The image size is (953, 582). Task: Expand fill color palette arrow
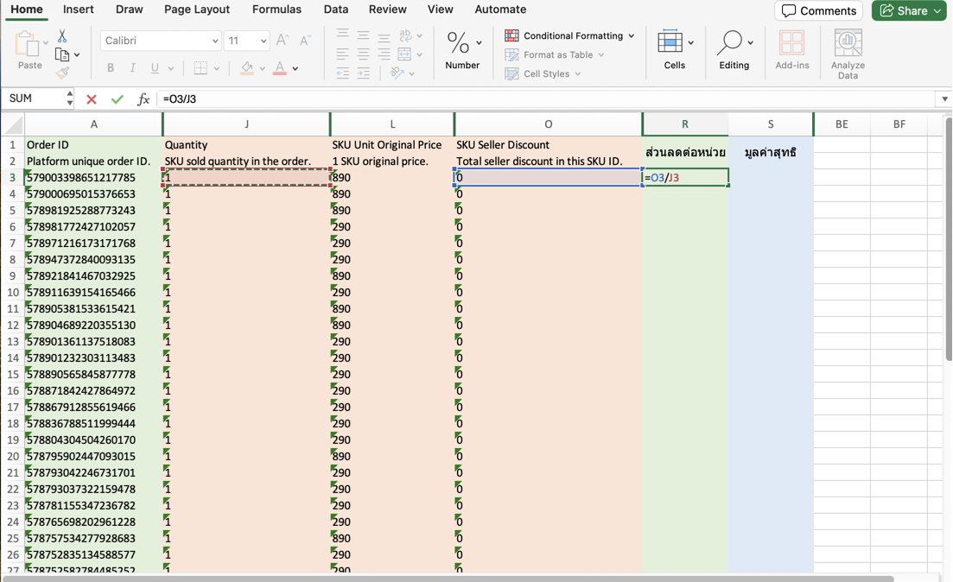click(262, 69)
